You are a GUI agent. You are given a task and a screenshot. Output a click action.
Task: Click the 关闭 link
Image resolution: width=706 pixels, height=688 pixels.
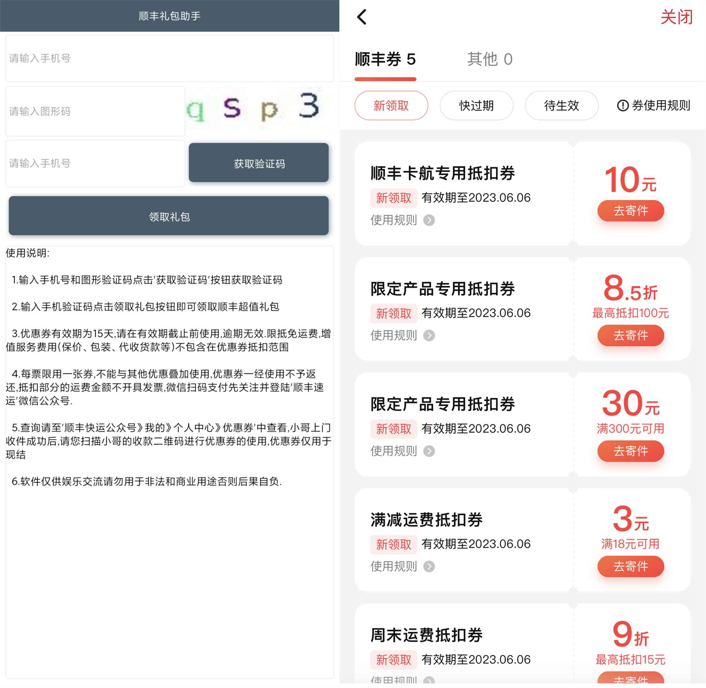coord(676,17)
